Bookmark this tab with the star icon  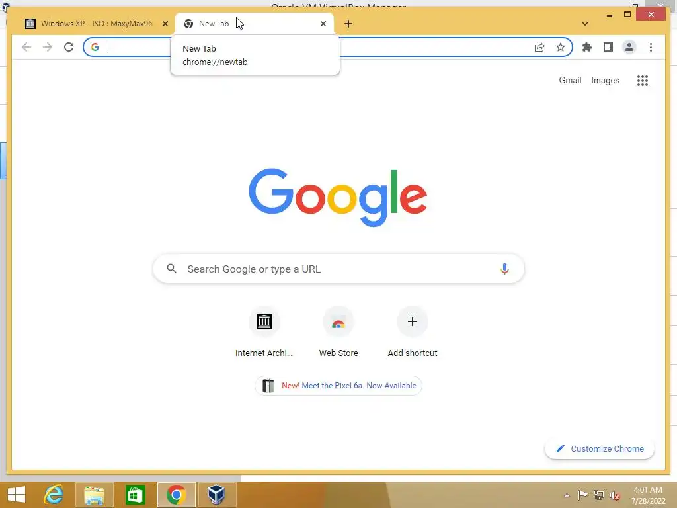coord(561,47)
